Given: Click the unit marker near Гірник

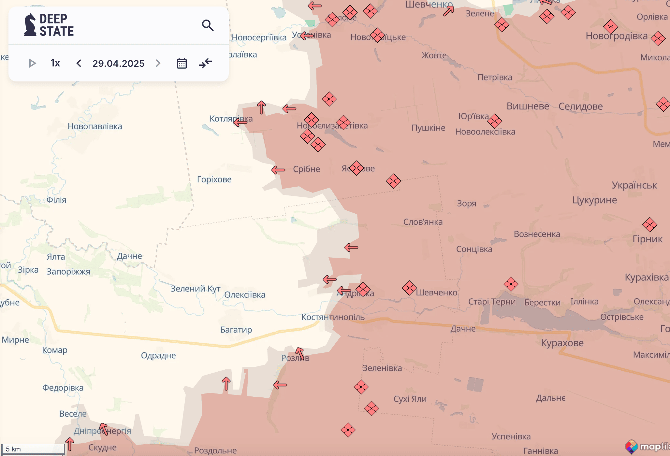Looking at the screenshot, I should coord(649,225).
